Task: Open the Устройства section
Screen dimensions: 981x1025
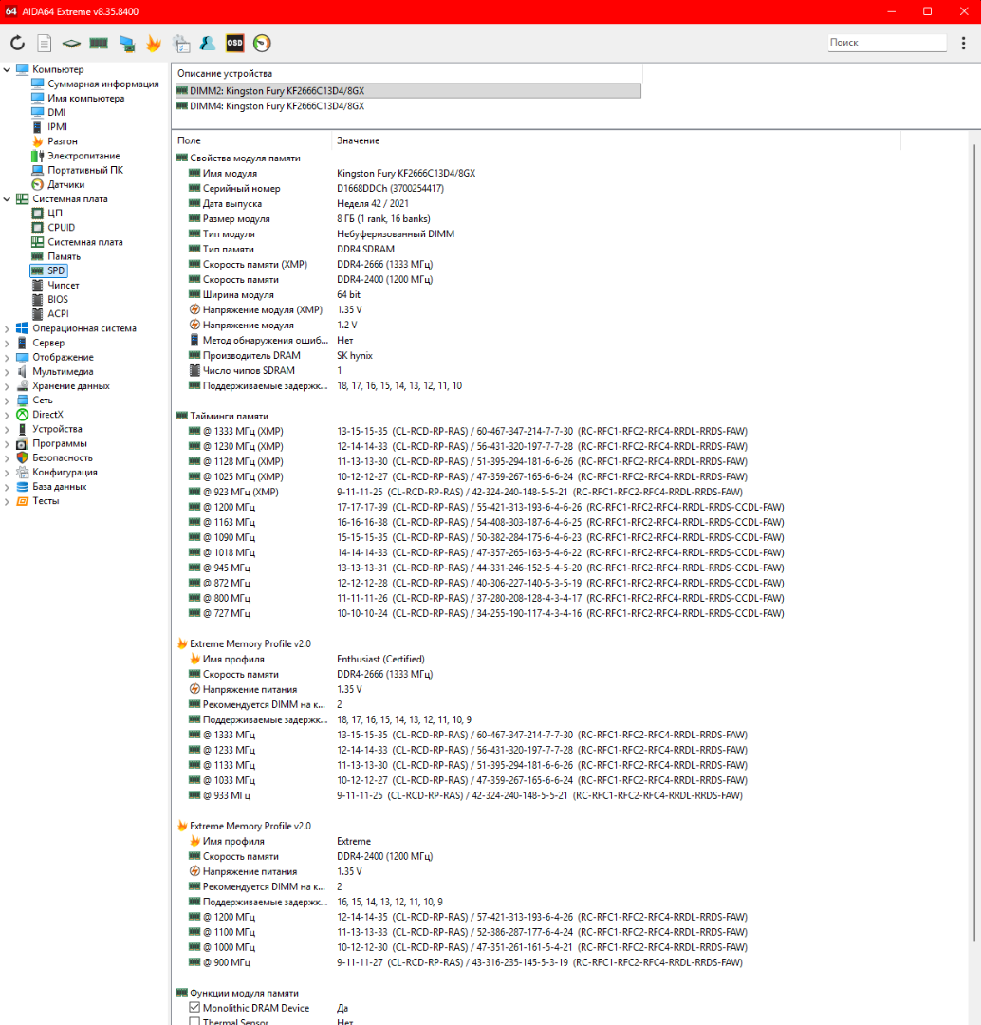Action: click(x=58, y=429)
